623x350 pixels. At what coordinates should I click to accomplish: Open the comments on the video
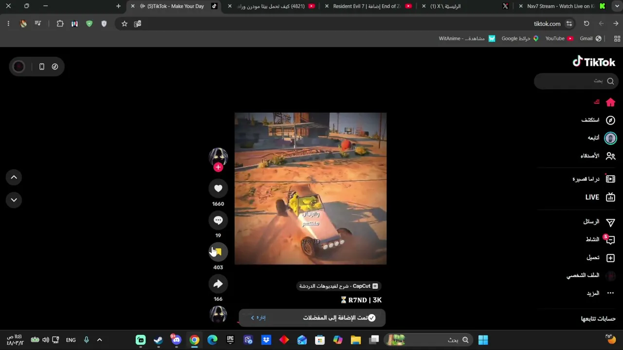click(x=218, y=220)
